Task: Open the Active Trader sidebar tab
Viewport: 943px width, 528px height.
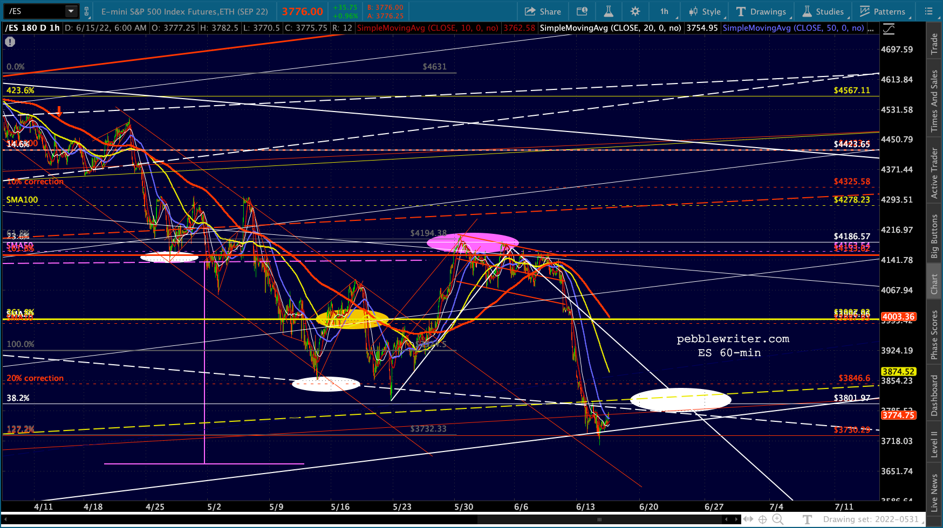Action: pos(934,173)
